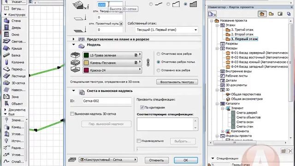This screenshot has width=295, height=166.
Task: Open Смета дверей schedule
Action: [247, 113]
